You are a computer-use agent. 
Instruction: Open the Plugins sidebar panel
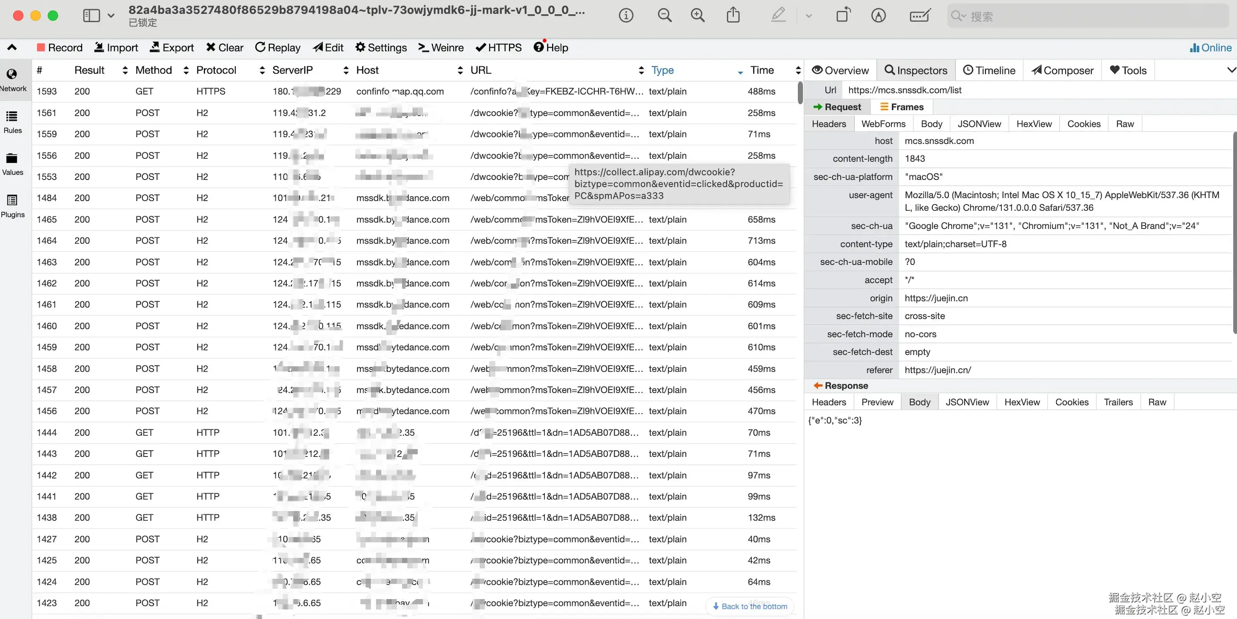click(13, 206)
